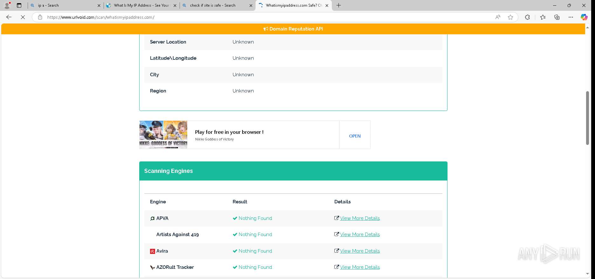Screen dimensions: 595x279
Task: Go back using the back arrow
Action: [9, 17]
